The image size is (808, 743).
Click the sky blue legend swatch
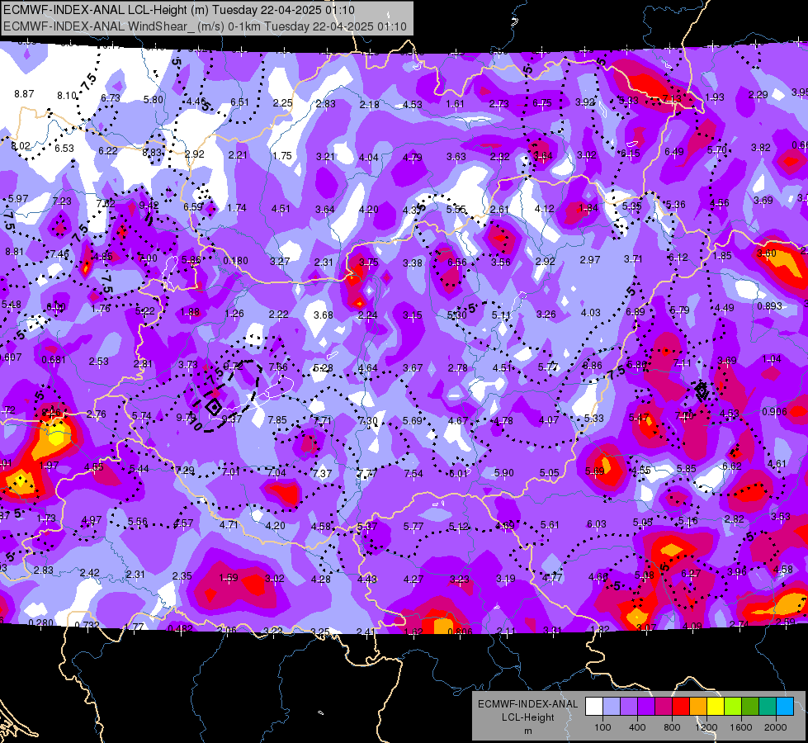coord(785,707)
